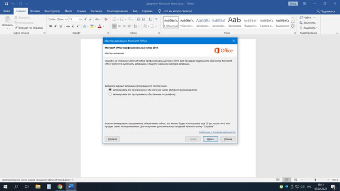Click the sort A-Z icon
The width and height of the screenshot is (340, 191).
[x=150, y=19]
